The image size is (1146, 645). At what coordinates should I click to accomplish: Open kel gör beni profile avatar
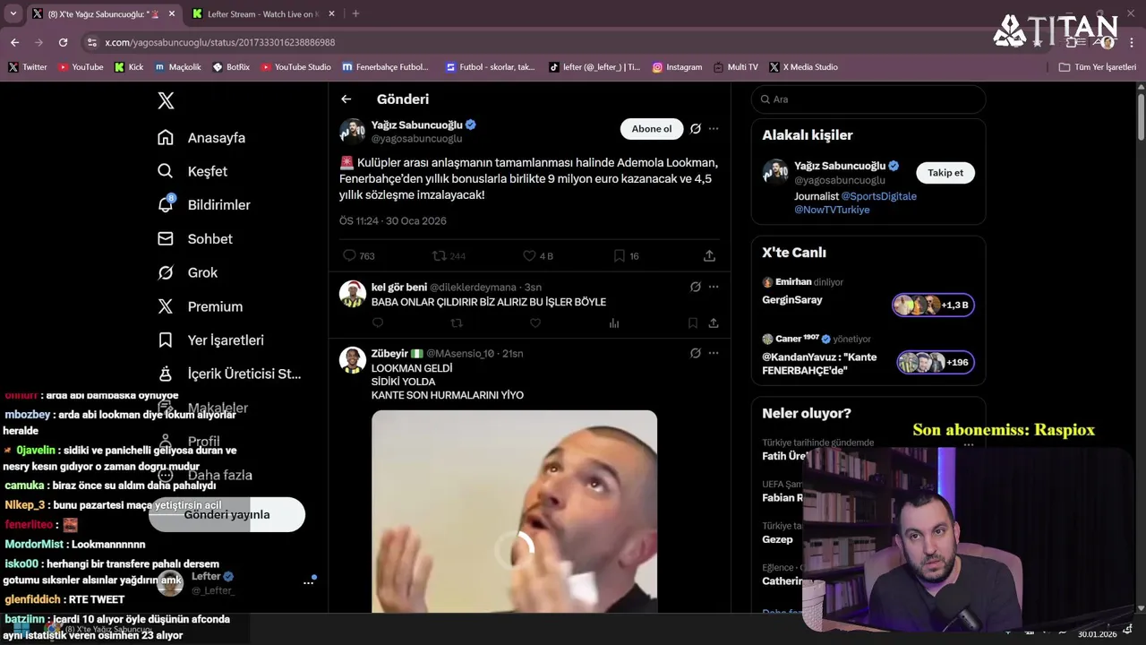(x=353, y=294)
